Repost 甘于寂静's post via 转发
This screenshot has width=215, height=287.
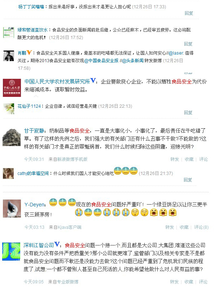(175, 159)
